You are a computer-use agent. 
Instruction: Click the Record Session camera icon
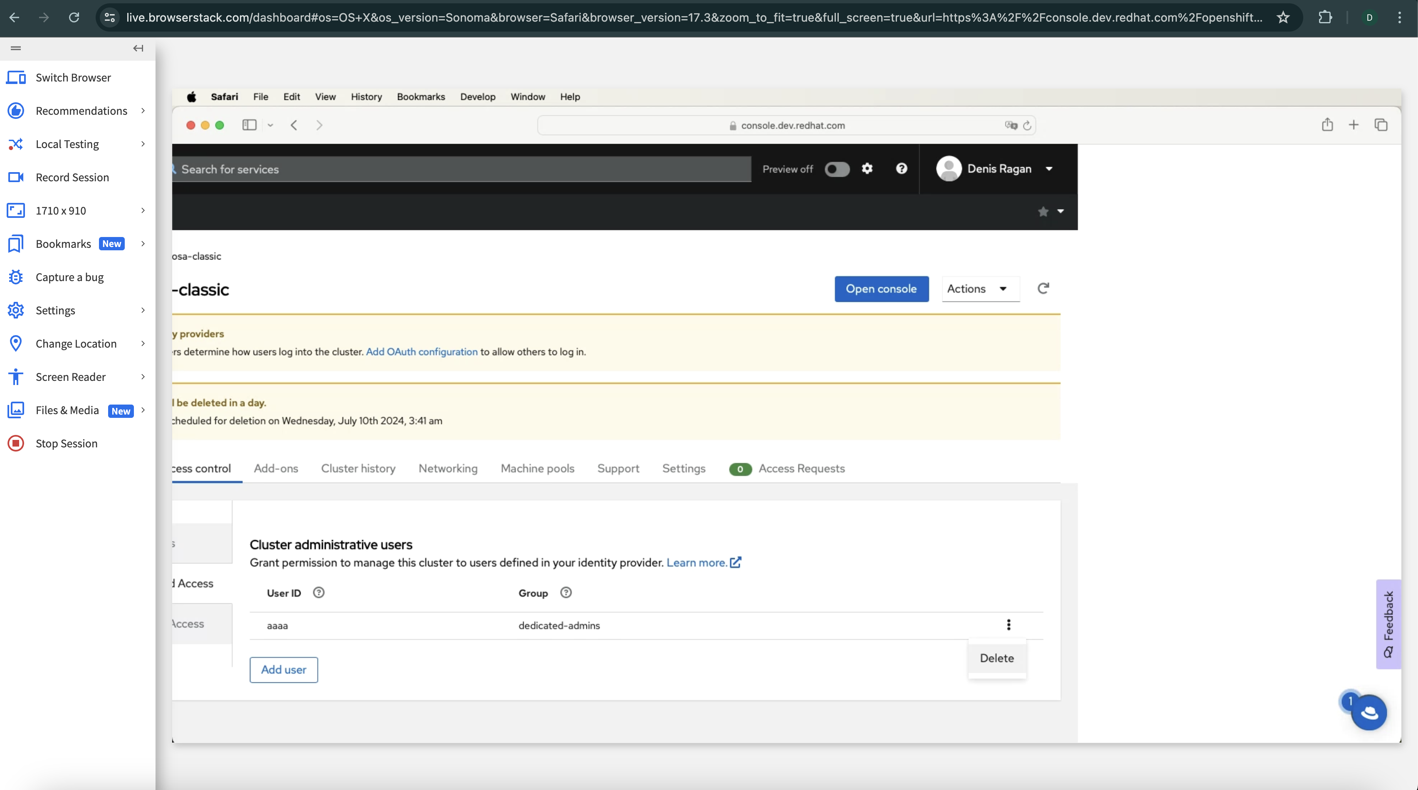(15, 177)
